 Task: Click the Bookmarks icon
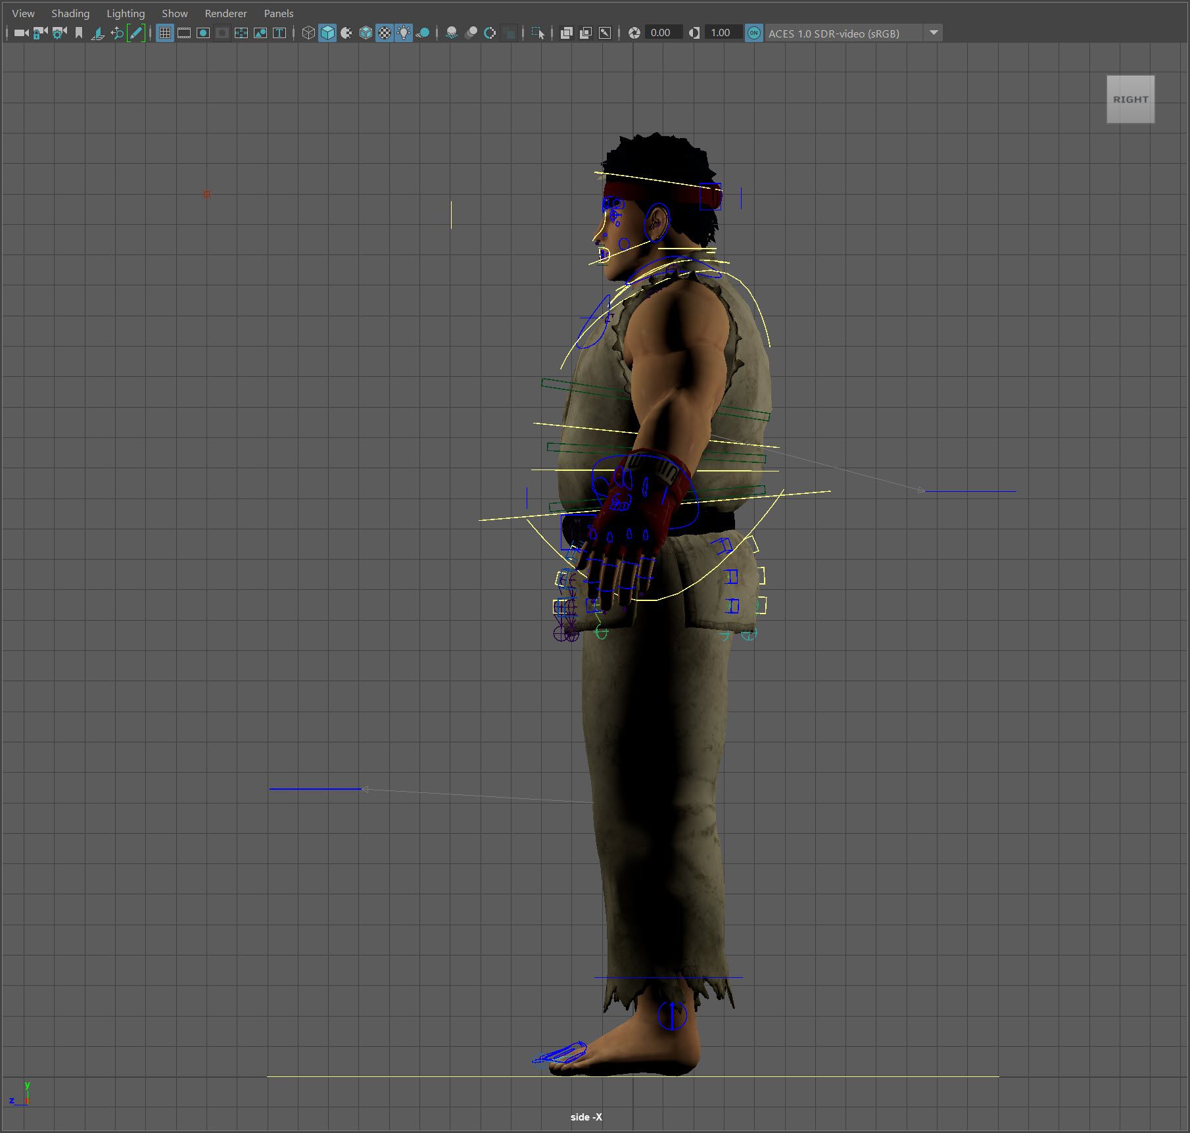(79, 33)
